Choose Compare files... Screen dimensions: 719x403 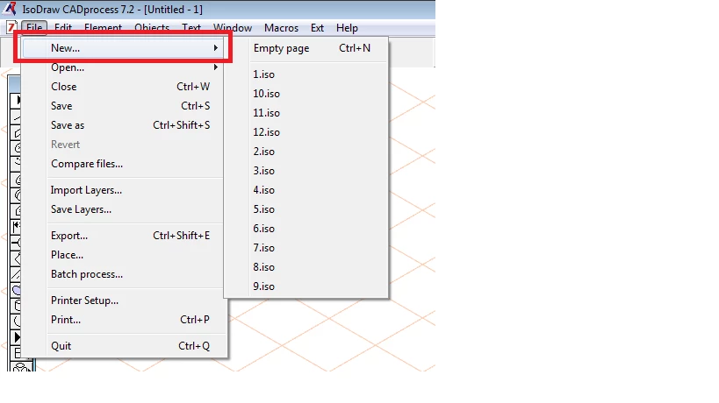(x=123, y=163)
